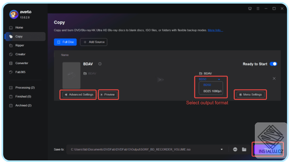Expand the Save to path dropdown arrow
The width and height of the screenshot is (291, 162).
tap(221, 149)
